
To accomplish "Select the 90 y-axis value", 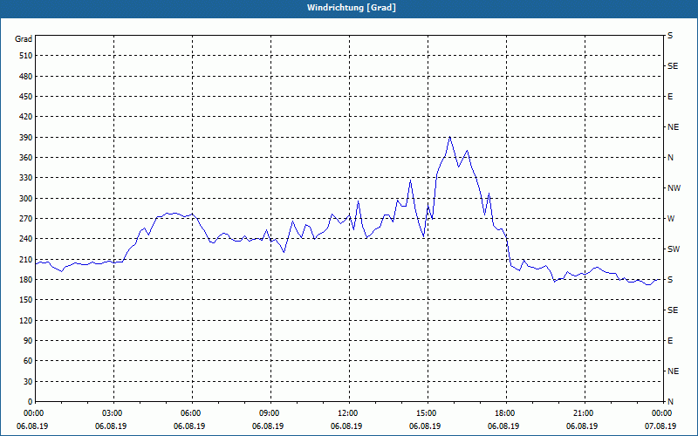I will point(28,340).
